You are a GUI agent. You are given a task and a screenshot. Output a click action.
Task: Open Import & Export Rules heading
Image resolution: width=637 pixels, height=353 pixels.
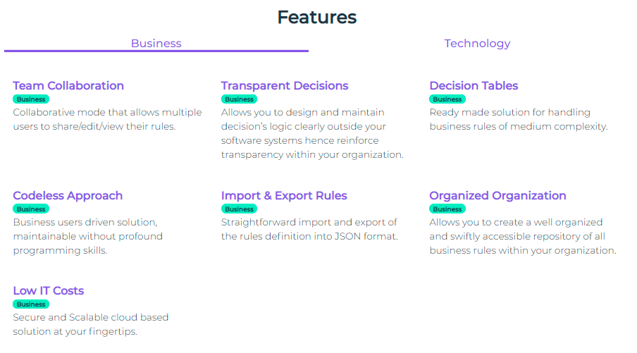click(284, 196)
